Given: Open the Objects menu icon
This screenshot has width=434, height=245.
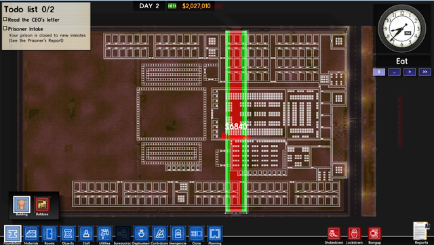Looking at the screenshot, I should point(68,233).
